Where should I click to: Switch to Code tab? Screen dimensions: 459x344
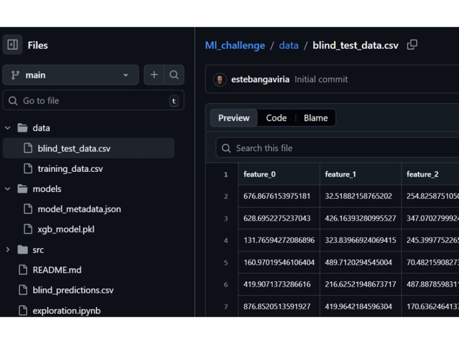[276, 118]
